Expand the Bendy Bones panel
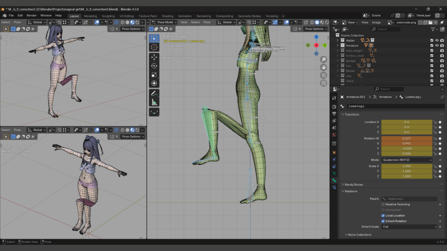Viewport: 447px width, 251px height. point(354,184)
